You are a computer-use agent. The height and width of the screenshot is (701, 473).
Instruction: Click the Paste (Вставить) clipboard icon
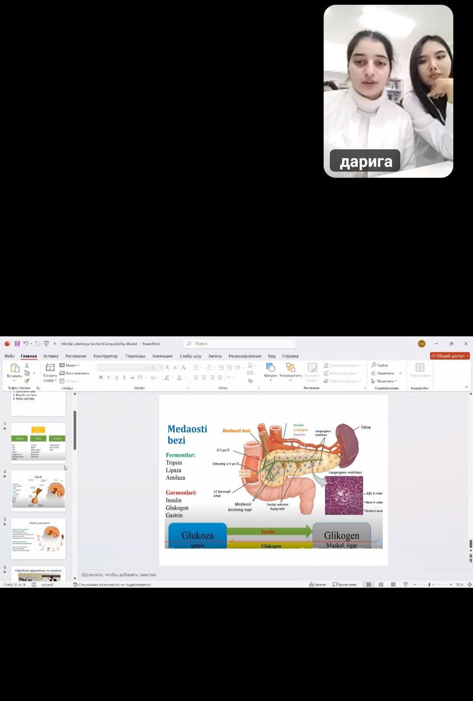[14, 368]
